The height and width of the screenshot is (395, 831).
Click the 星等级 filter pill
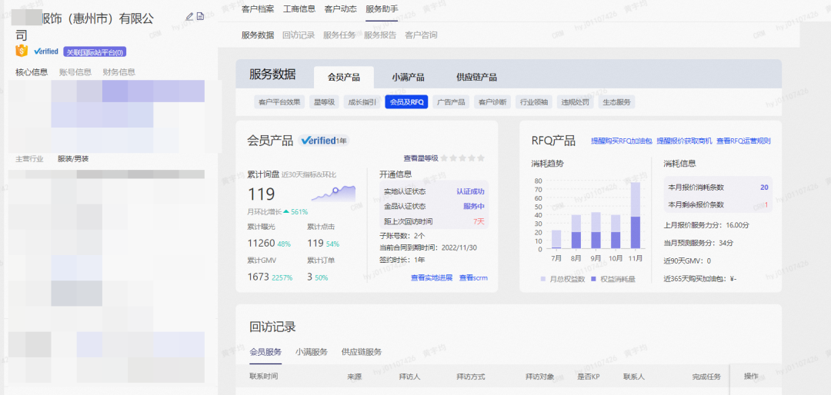[x=324, y=102]
